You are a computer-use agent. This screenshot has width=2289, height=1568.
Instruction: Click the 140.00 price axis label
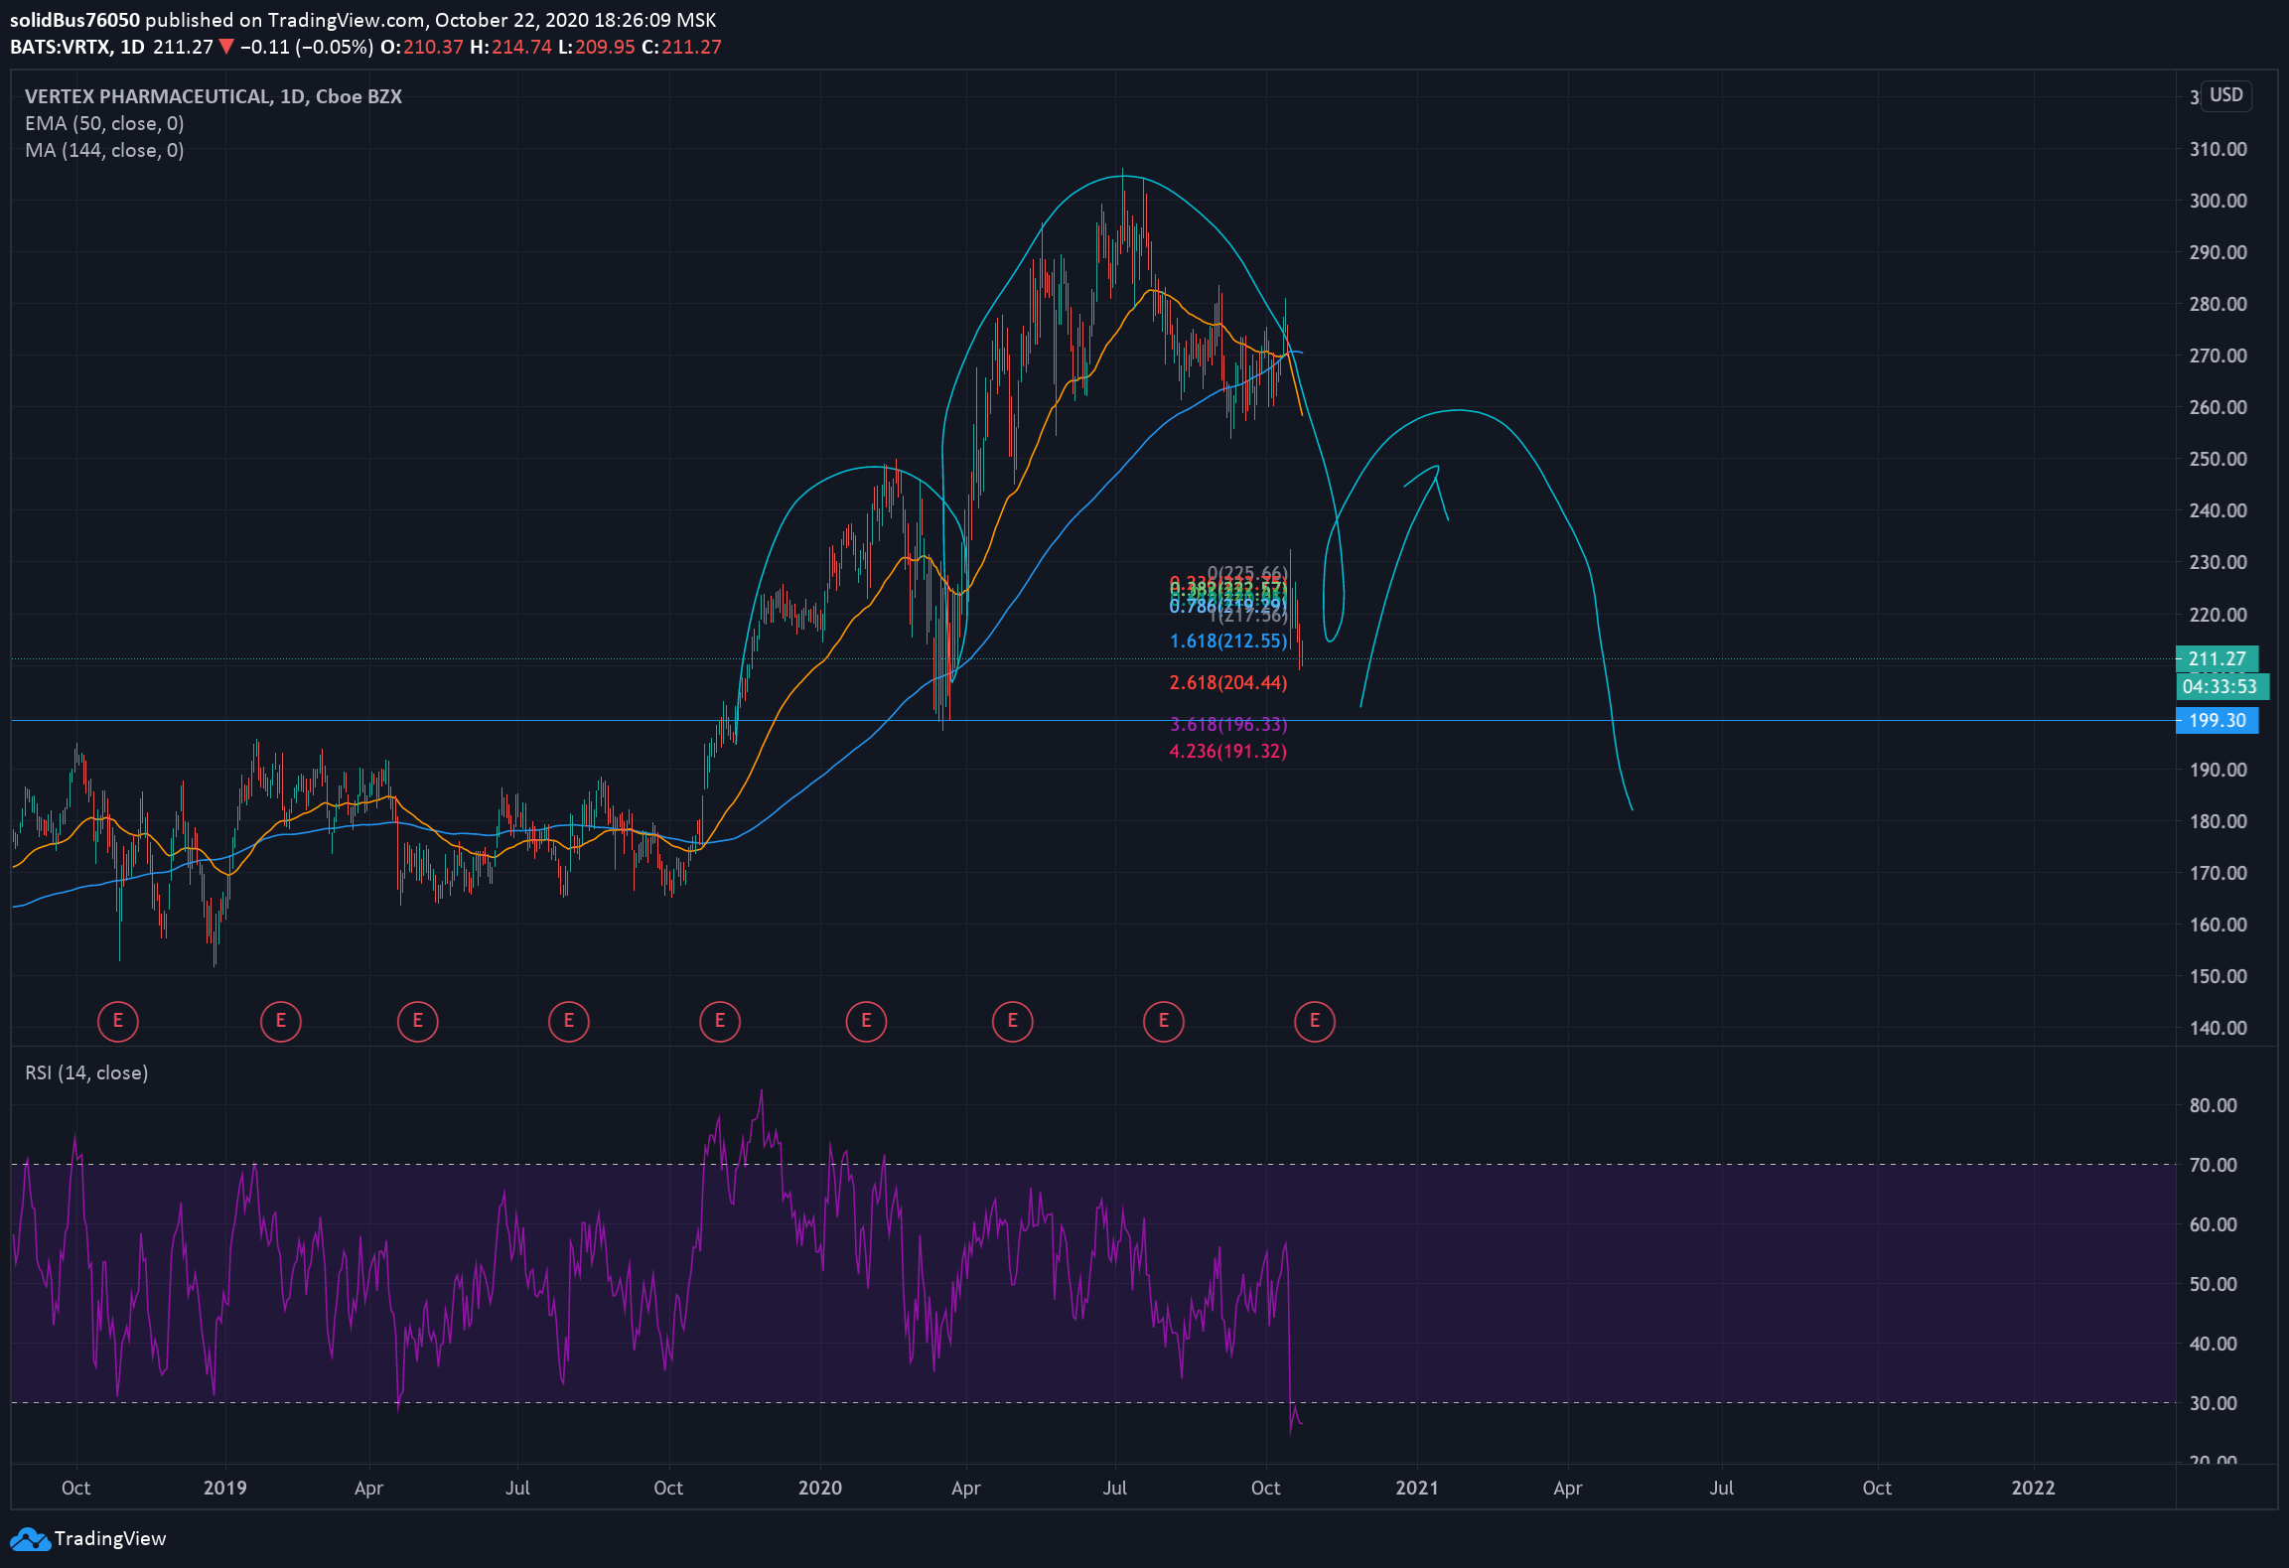(2217, 1028)
